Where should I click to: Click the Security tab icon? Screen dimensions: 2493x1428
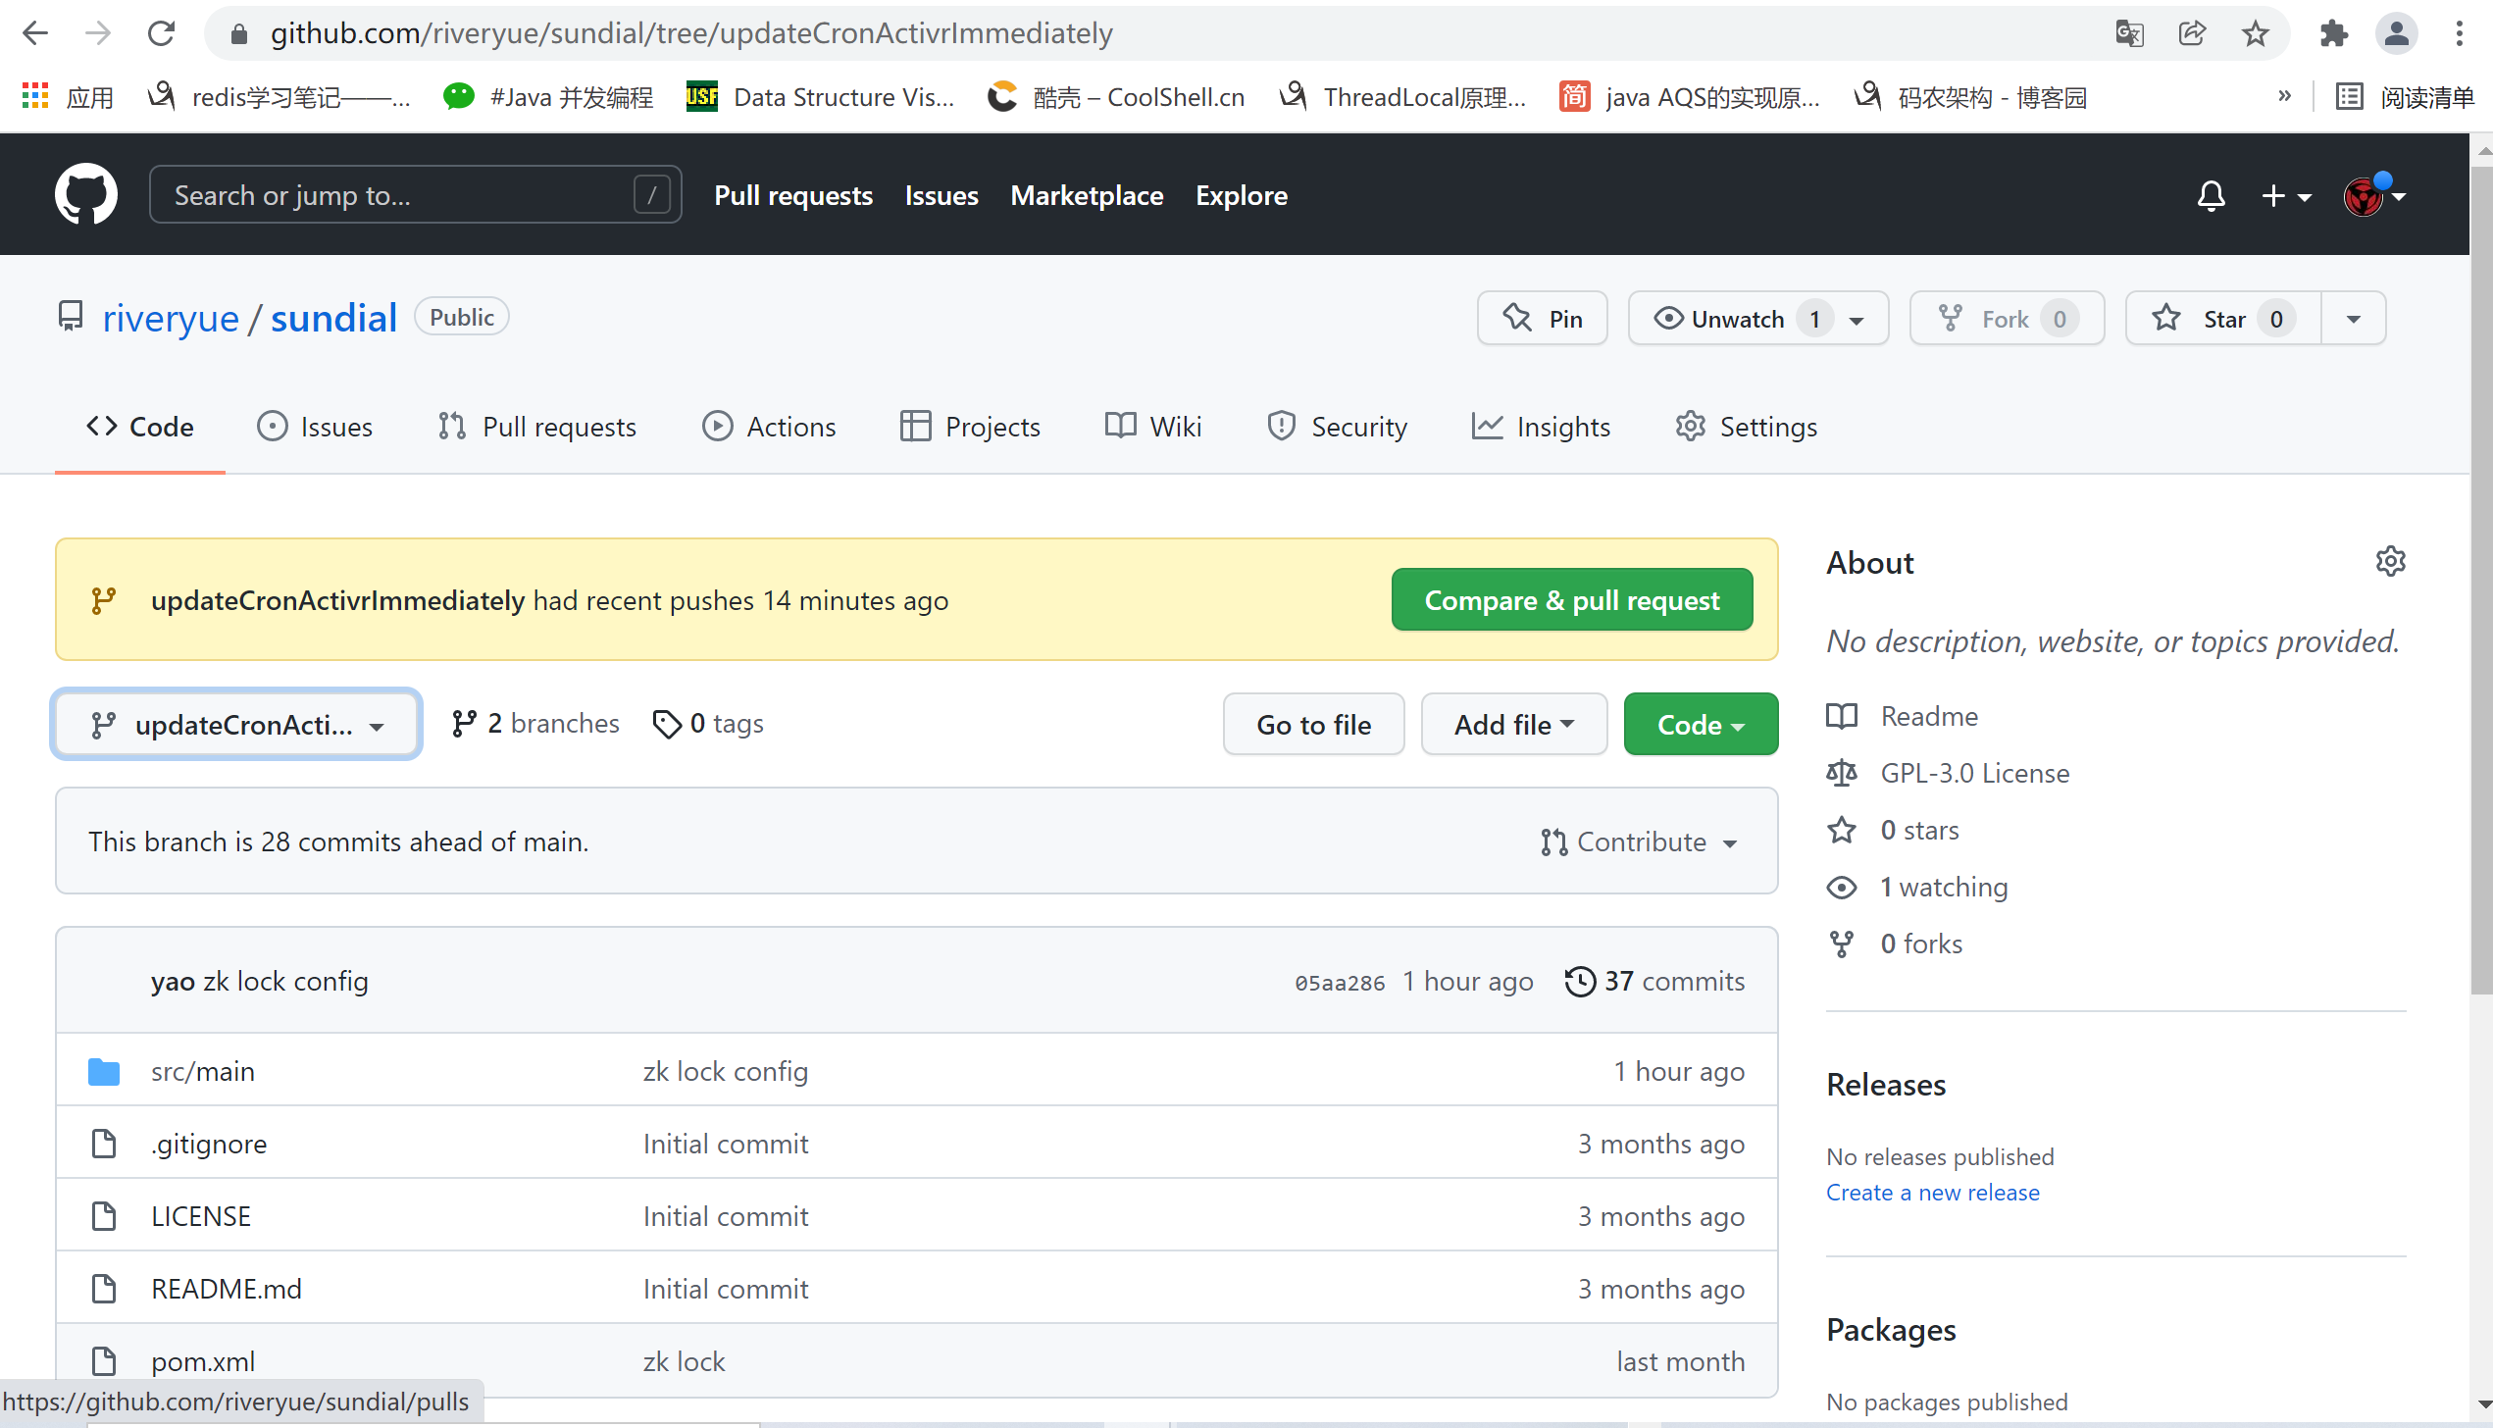(1286, 427)
